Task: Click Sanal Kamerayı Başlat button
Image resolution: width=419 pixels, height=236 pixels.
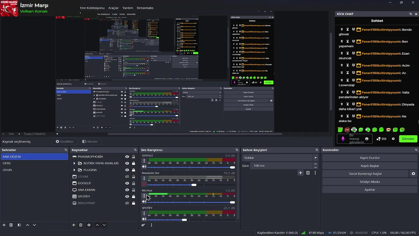Action: click(365, 174)
